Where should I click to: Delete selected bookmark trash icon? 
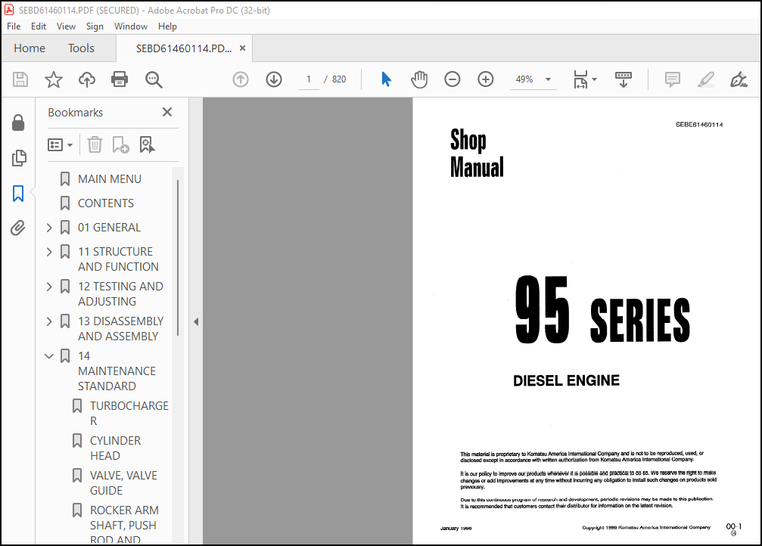coord(95,144)
